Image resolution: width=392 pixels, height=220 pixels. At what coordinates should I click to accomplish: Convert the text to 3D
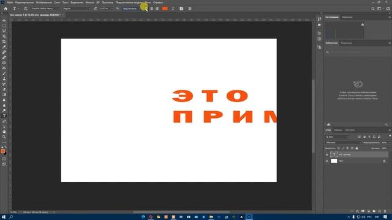[x=190, y=9]
